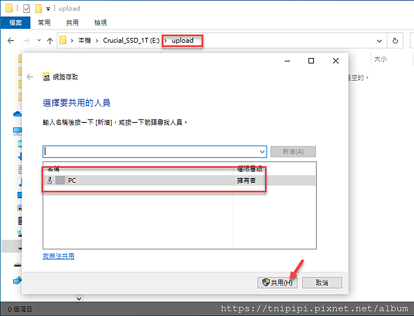Expand chevron after 本機 breadcrumb
This screenshot has height=316, width=414.
pyautogui.click(x=97, y=41)
